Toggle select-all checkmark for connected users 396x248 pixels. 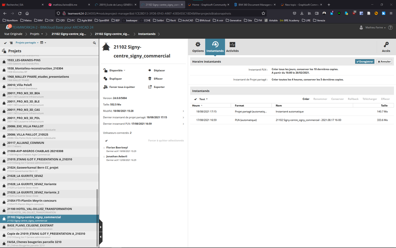pyautogui.click(x=106, y=140)
